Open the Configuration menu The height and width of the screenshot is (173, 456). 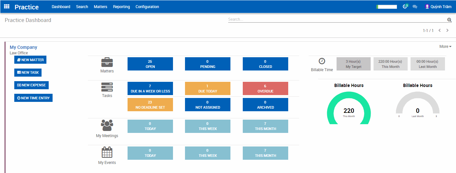(x=147, y=7)
